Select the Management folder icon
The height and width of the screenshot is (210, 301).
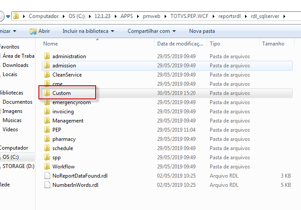(47, 121)
